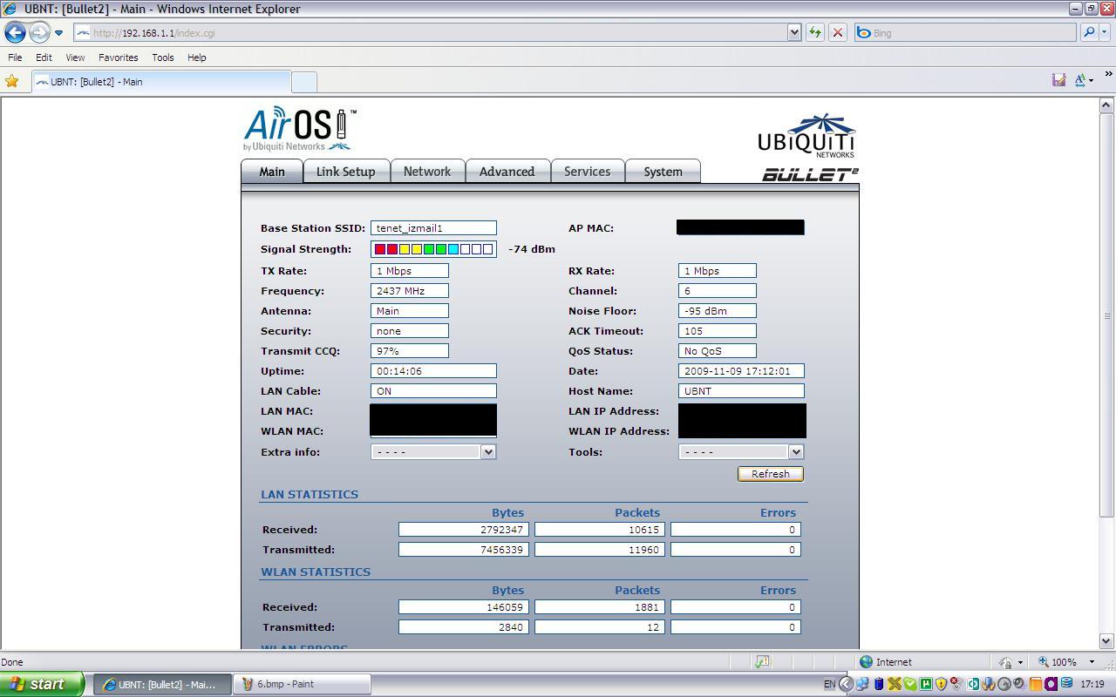
Task: Click the green Refresh page icon
Action: 815,33
